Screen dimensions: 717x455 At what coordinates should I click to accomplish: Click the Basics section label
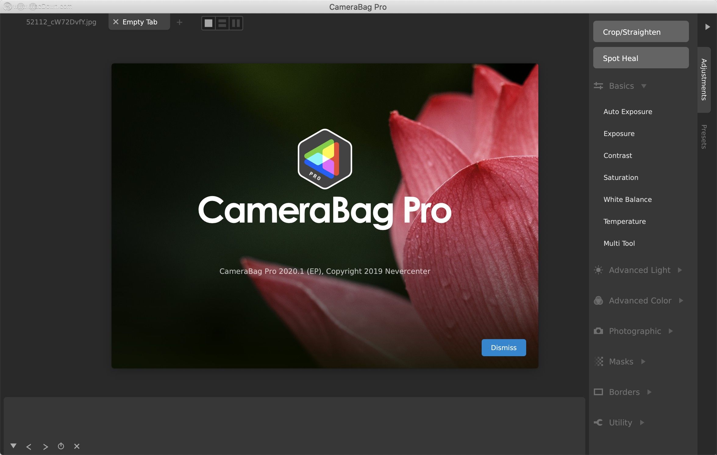coord(621,86)
